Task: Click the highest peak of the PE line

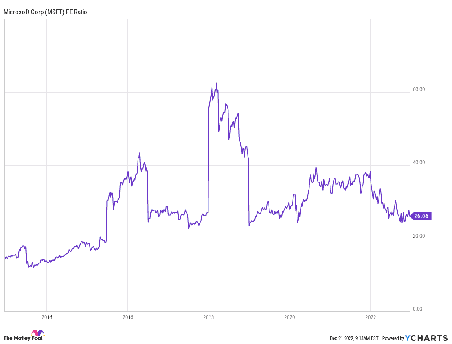Action: click(x=216, y=83)
